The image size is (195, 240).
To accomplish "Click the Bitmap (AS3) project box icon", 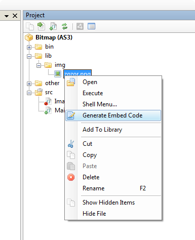I will 29,37.
